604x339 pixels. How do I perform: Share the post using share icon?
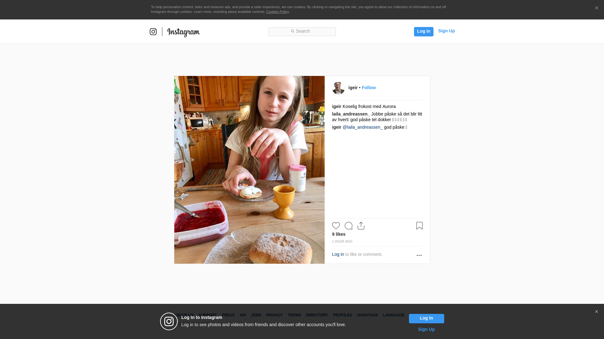[361, 226]
